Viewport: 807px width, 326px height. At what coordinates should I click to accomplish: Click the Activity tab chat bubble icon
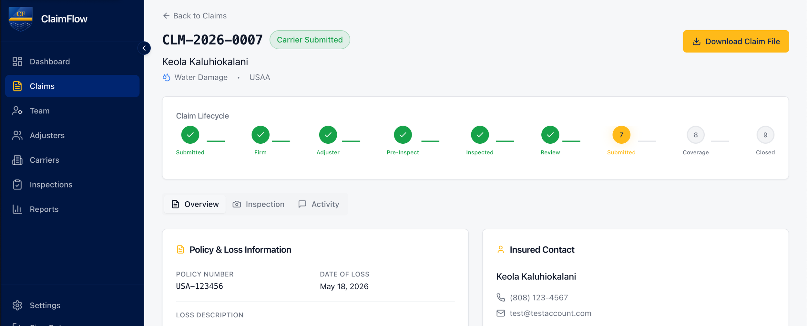[x=302, y=204]
